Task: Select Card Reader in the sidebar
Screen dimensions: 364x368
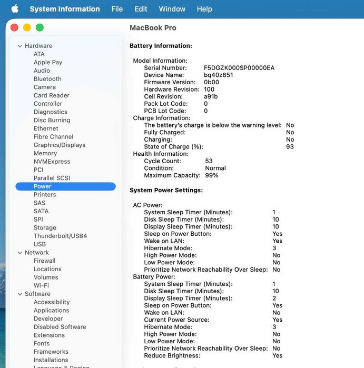Action: (x=52, y=95)
